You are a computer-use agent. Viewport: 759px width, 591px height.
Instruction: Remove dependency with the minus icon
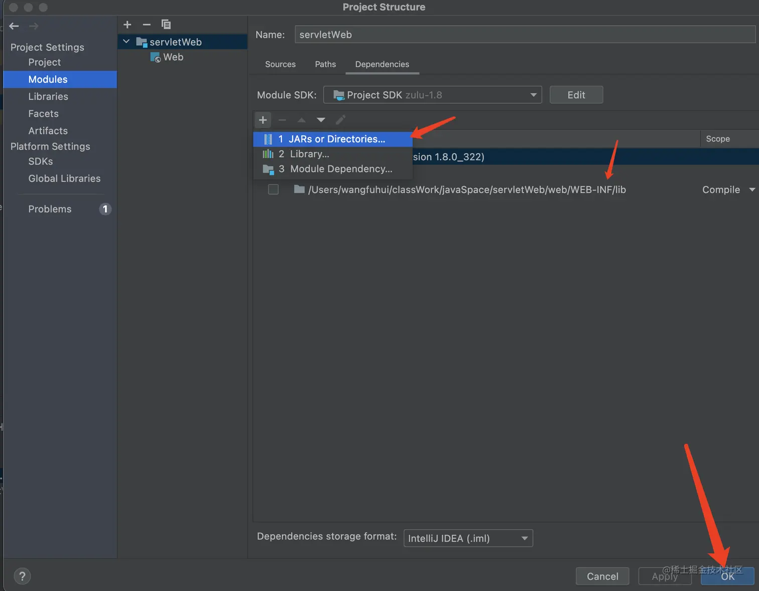click(282, 120)
